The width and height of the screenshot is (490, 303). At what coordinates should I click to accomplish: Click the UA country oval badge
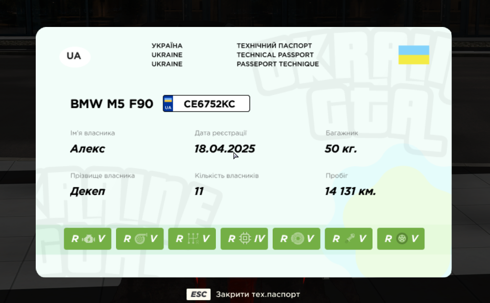coord(75,56)
